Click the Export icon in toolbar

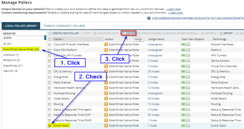202,33
